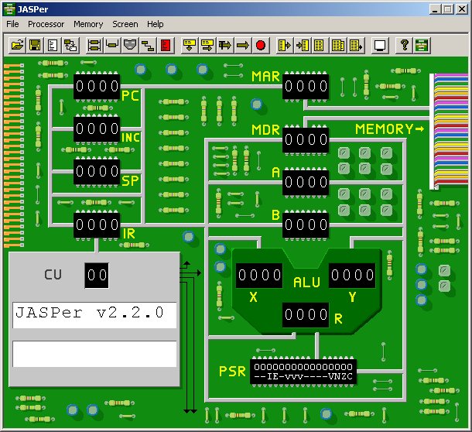Viewport: 472px width, 432px height.
Task: Minimize the JASPer window
Action: [434, 9]
